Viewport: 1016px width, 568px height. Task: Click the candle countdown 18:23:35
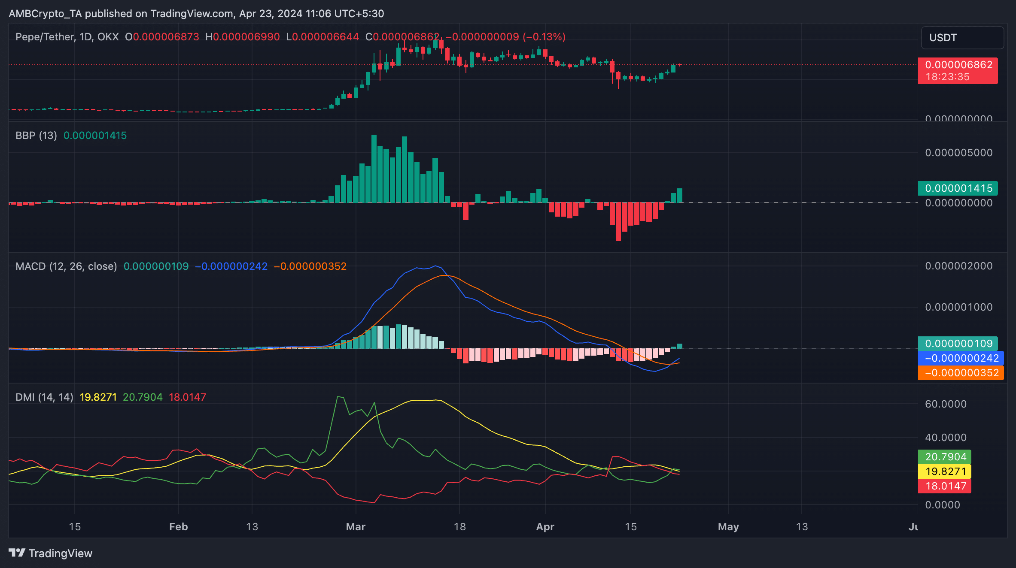(x=947, y=77)
